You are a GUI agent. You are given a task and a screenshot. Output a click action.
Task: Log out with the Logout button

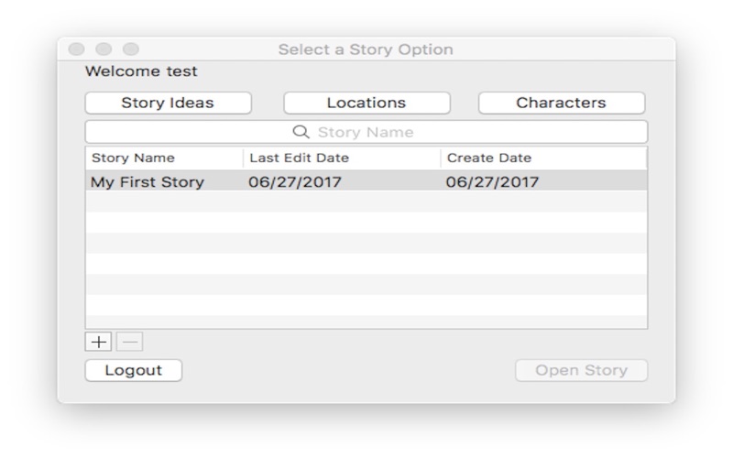point(134,370)
